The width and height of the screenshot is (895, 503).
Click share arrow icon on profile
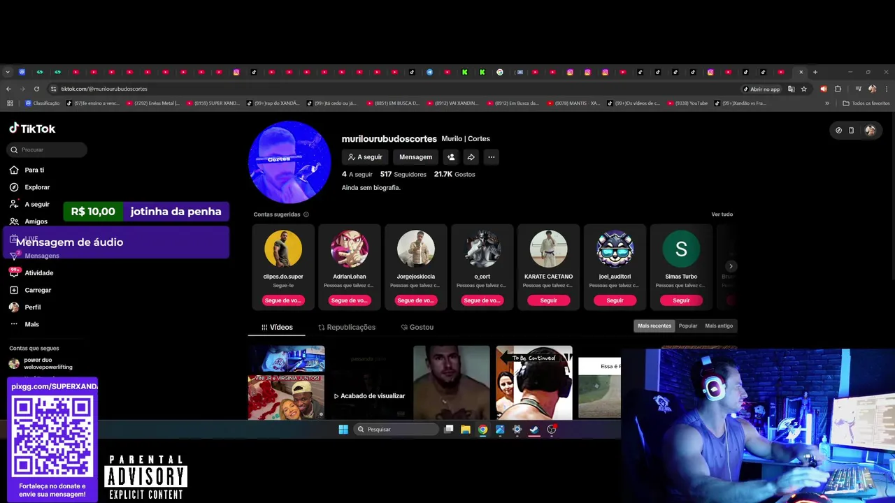click(x=471, y=157)
